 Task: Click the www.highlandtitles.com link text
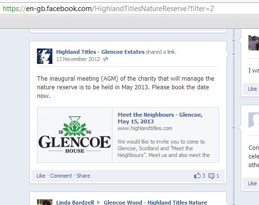tap(145, 128)
